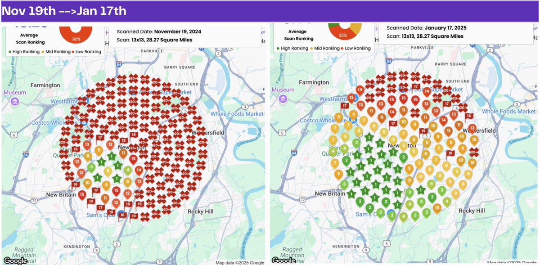The width and height of the screenshot is (540, 265).
Task: Click the Google logo on left map
Action: click(x=15, y=261)
